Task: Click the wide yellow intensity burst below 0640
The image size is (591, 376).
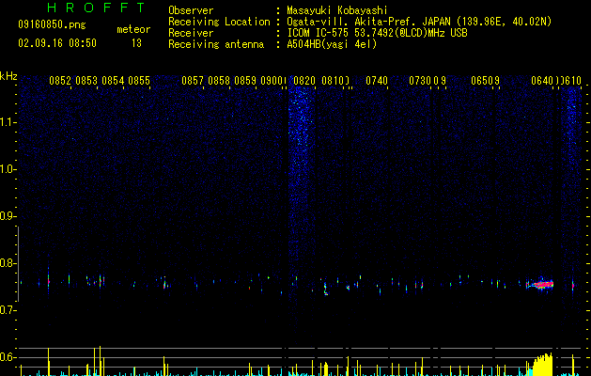Action: point(542,364)
